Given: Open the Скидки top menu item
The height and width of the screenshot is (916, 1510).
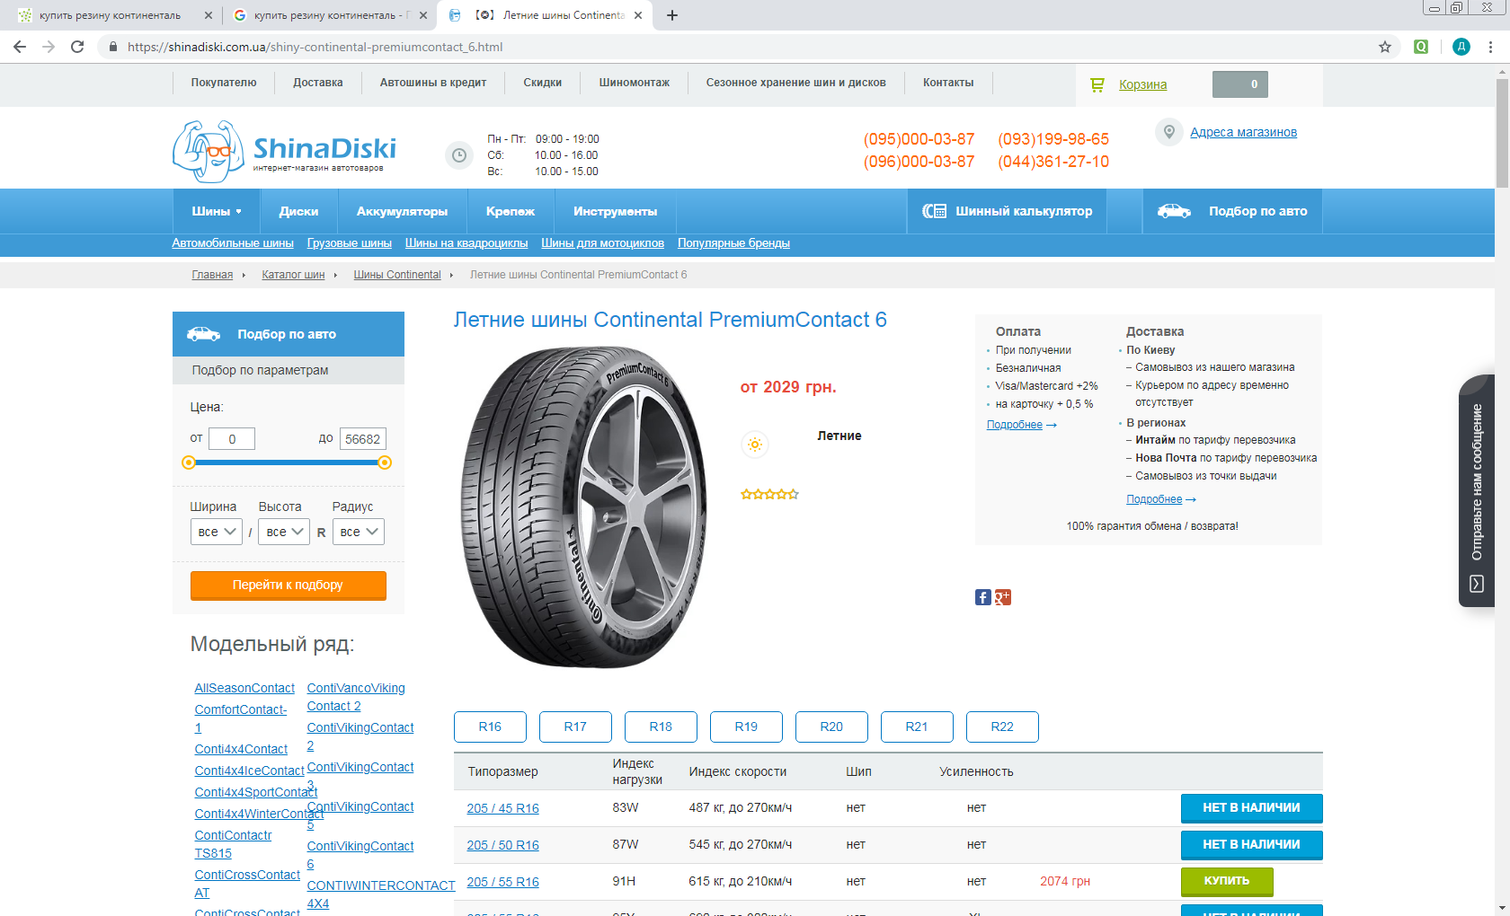Looking at the screenshot, I should click(543, 83).
